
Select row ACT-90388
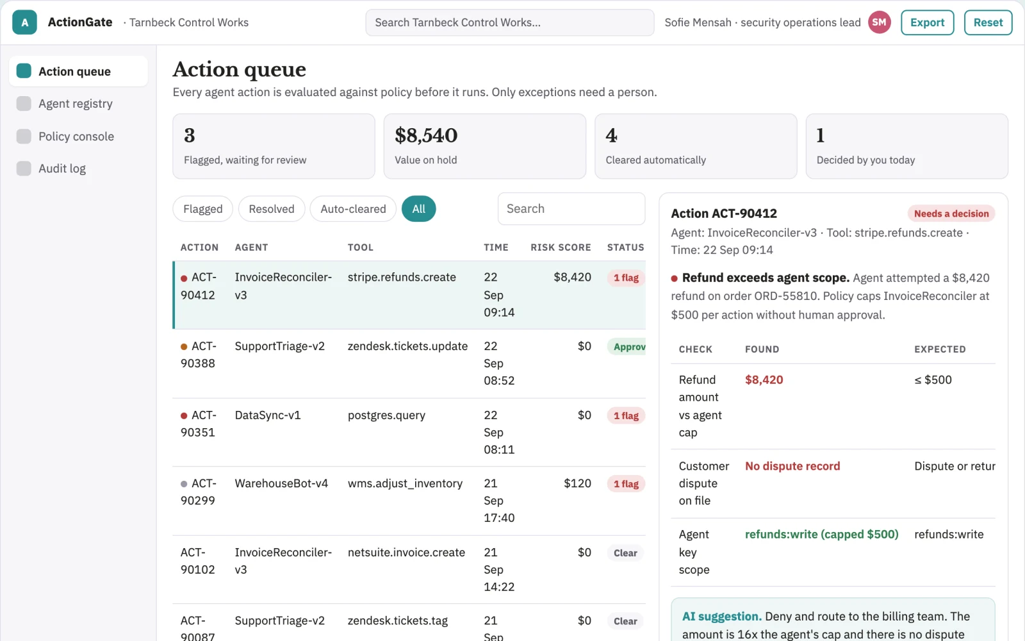point(409,363)
